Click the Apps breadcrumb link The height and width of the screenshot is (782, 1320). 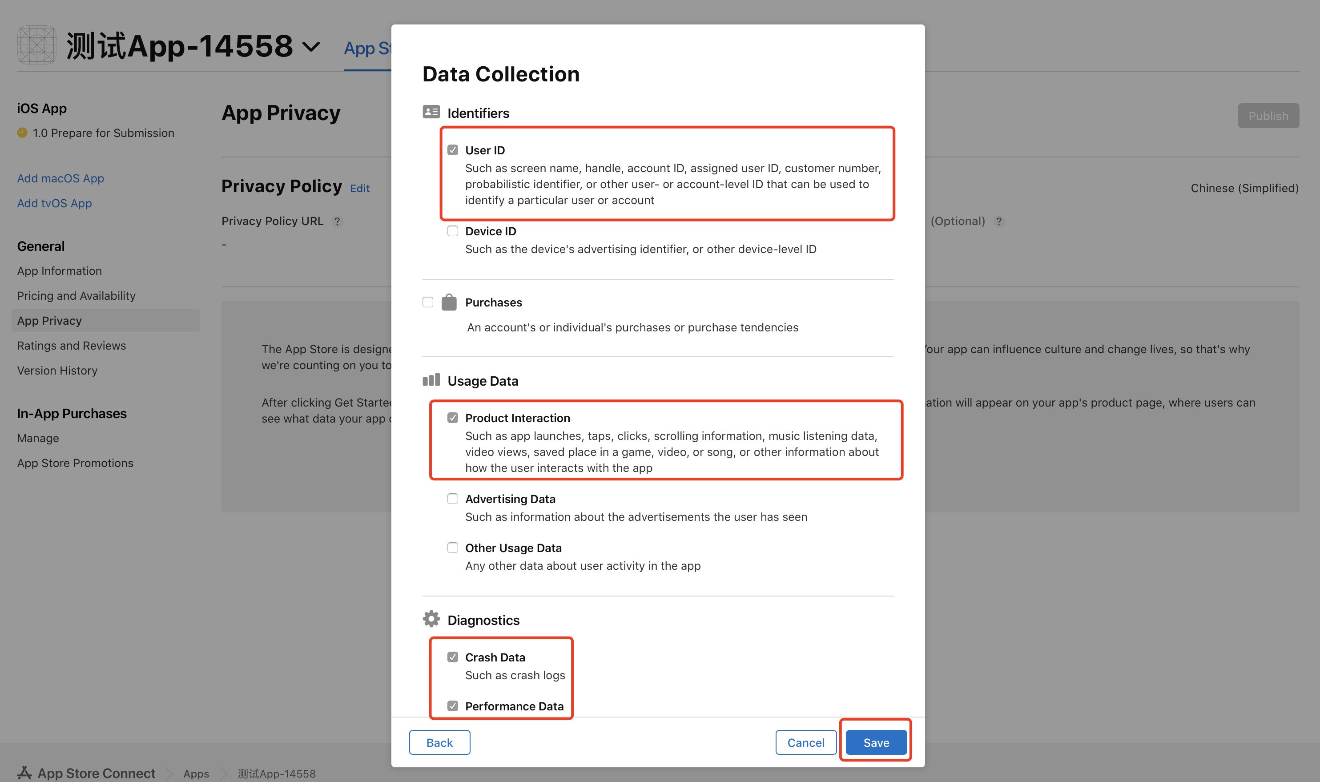tap(196, 774)
